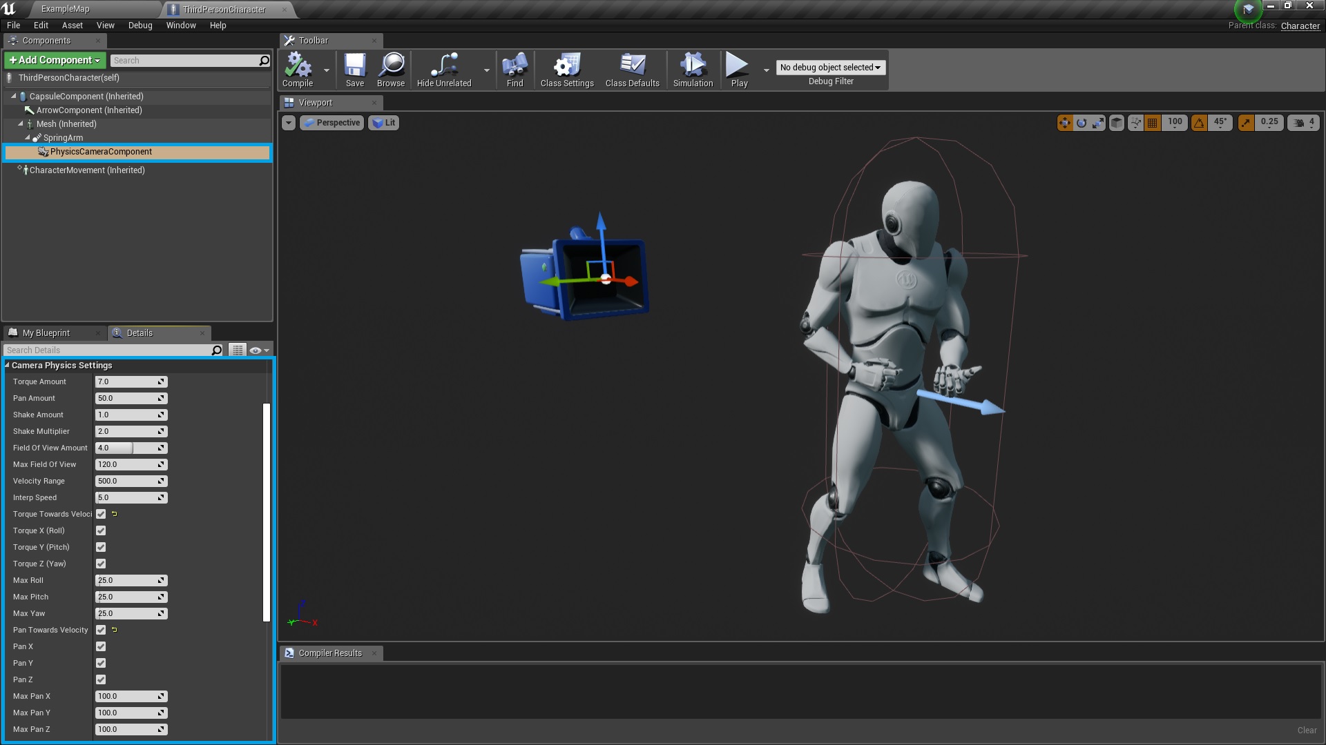Click Class Defaults button in toolbar
The height and width of the screenshot is (745, 1326).
[632, 68]
